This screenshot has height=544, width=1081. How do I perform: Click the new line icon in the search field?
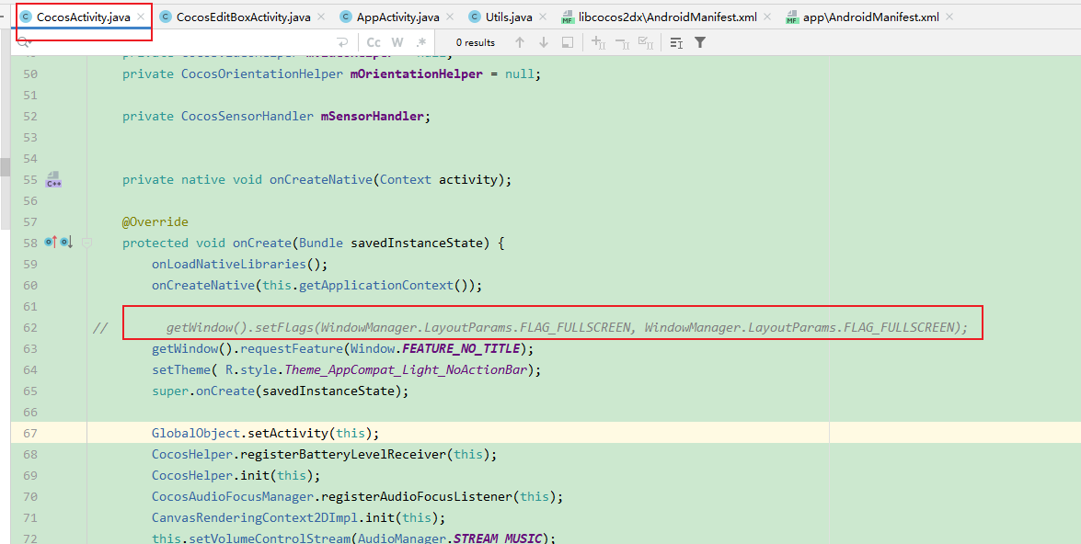(342, 42)
